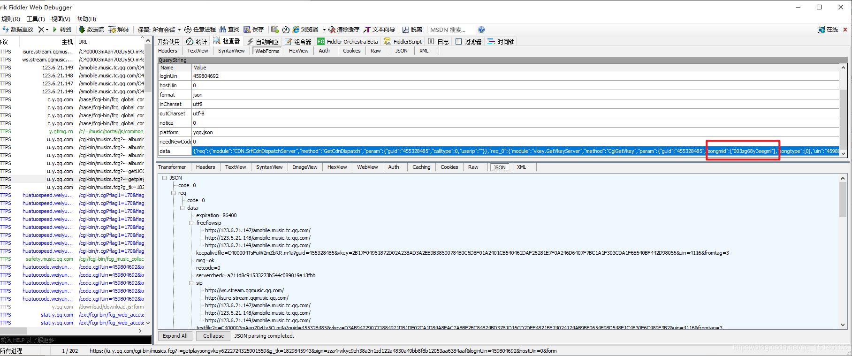This screenshot has width=852, height=356.
Task: Open the FiddlerScript tab
Action: click(403, 42)
